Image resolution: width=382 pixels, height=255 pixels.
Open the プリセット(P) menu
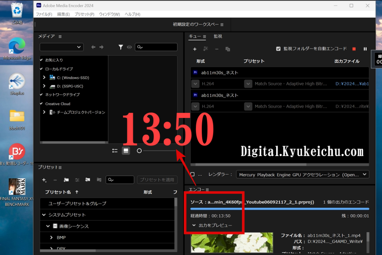point(84,14)
